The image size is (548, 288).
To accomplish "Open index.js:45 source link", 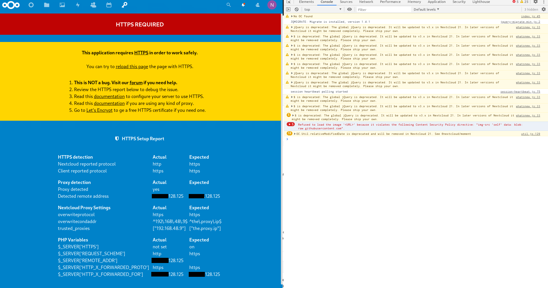I will click(x=530, y=16).
